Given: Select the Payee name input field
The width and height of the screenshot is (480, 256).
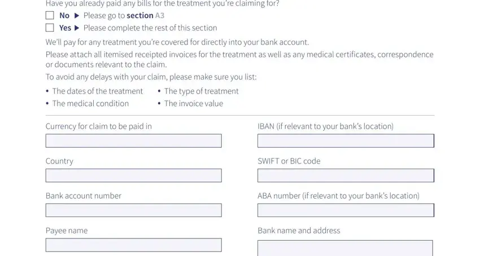Looking at the screenshot, I should pos(133,245).
